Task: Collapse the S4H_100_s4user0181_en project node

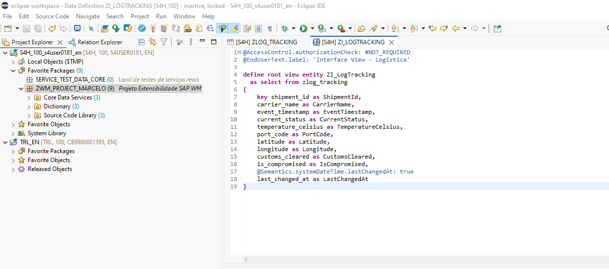Action: point(5,53)
